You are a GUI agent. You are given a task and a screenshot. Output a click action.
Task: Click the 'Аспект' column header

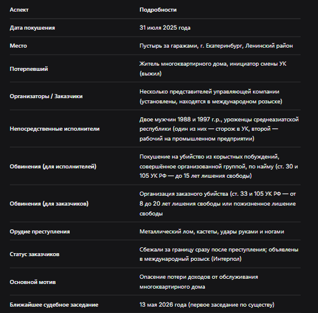(19, 10)
